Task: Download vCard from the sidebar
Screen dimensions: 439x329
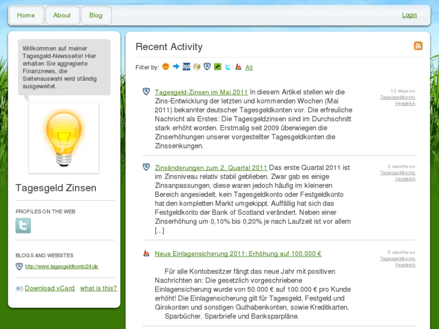Action: point(50,289)
